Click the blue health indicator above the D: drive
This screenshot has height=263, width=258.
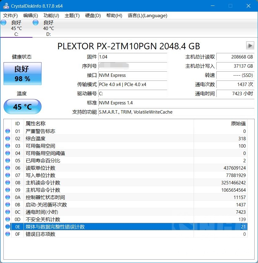coord(35,22)
